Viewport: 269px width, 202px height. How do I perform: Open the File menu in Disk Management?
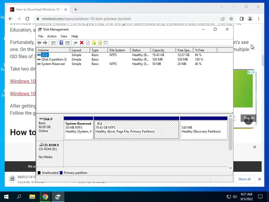coord(41,36)
